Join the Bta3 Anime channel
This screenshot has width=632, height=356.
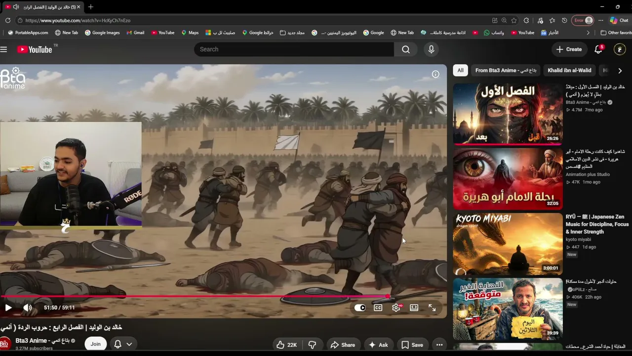coord(95,344)
